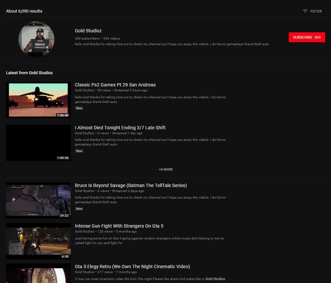Click 'Streamed 5 hours ago' text
This screenshot has width=331, height=283.
(131, 90)
